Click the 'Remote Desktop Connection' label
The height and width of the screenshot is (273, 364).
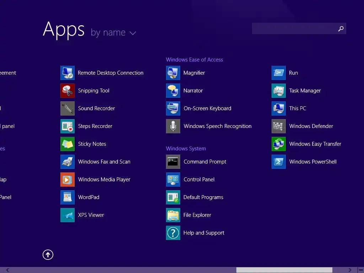pyautogui.click(x=111, y=73)
